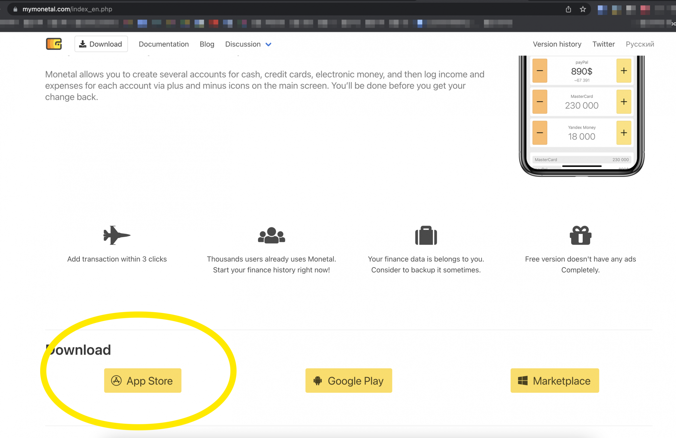Screen dimensions: 676x438
Task: Open the Blog page link
Action: click(207, 44)
